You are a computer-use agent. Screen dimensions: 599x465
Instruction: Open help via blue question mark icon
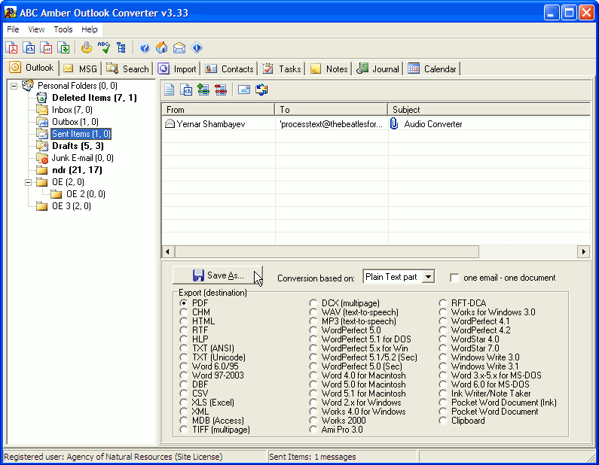click(145, 48)
